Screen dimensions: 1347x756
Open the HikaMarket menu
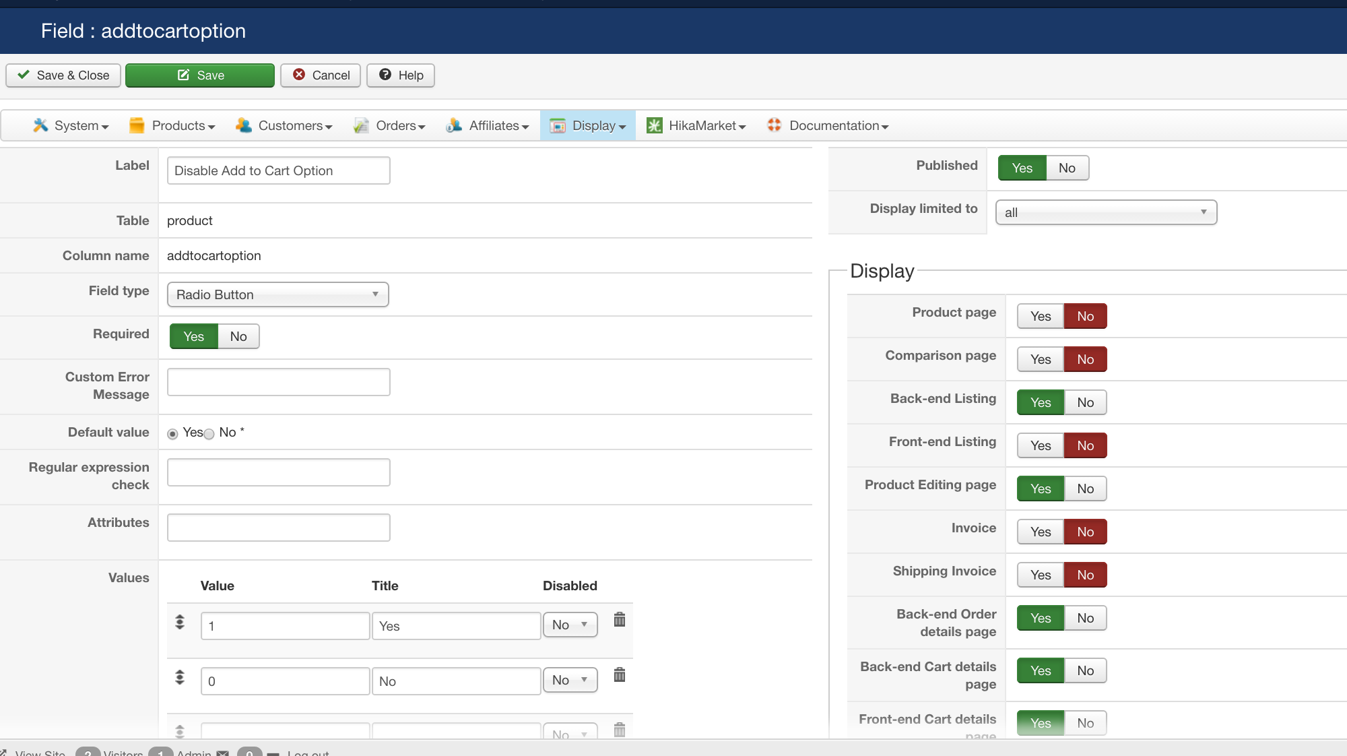pos(696,125)
